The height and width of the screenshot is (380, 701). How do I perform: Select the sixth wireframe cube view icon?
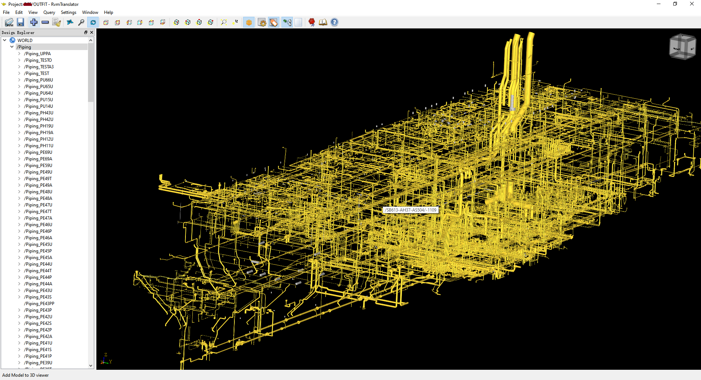click(163, 22)
